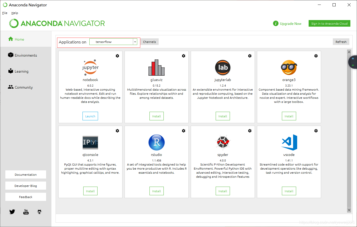Open settings gear on vscode card

316,131
